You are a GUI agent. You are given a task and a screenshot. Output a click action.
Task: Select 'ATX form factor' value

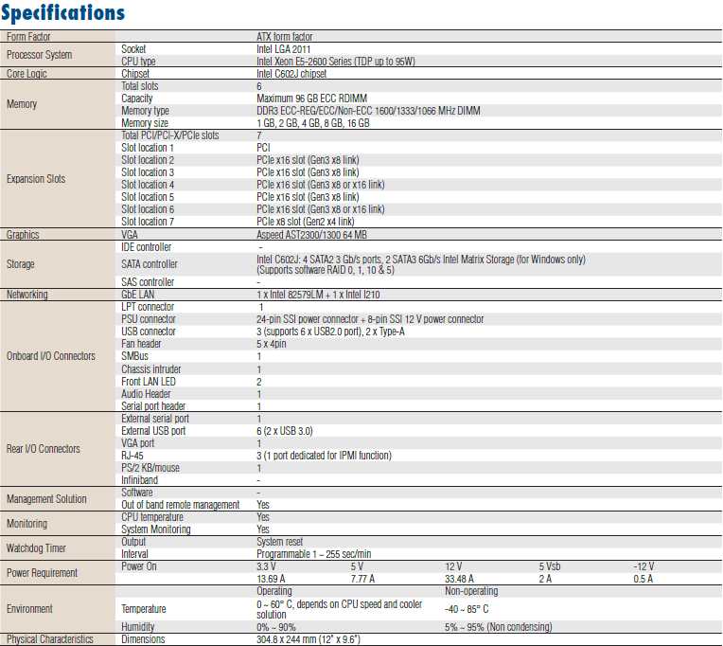pos(285,37)
